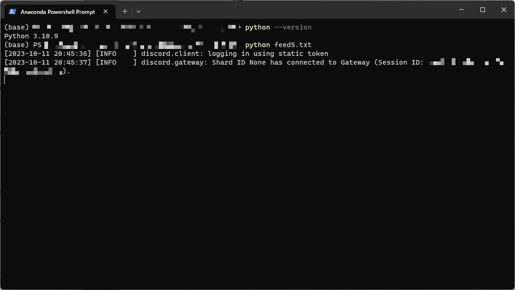
Task: Maximize the terminal window
Action: [x=482, y=10]
